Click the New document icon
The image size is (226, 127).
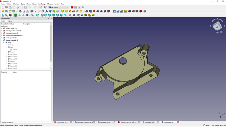[x=3, y=7]
